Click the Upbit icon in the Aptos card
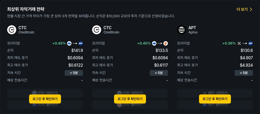The image size is (260, 114). (251, 43)
